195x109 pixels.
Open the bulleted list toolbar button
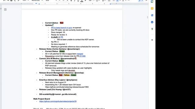117,1
